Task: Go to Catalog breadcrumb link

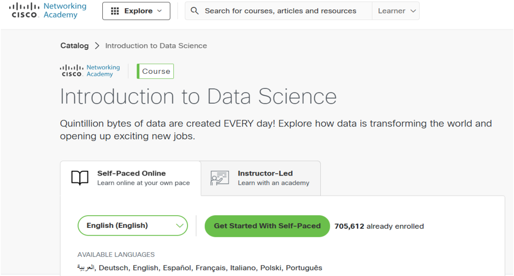Action: pos(74,46)
